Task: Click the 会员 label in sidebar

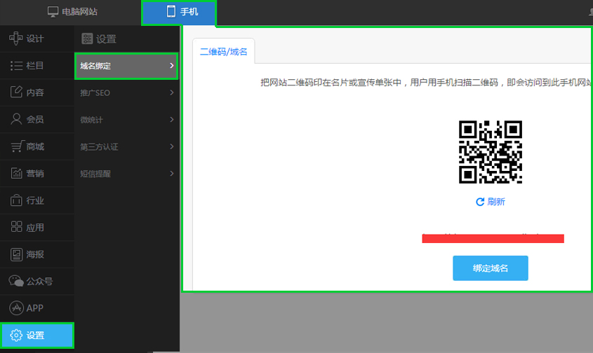Action: pos(35,119)
